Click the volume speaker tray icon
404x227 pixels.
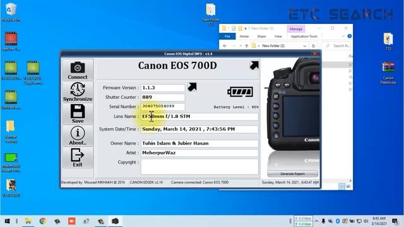(365, 221)
